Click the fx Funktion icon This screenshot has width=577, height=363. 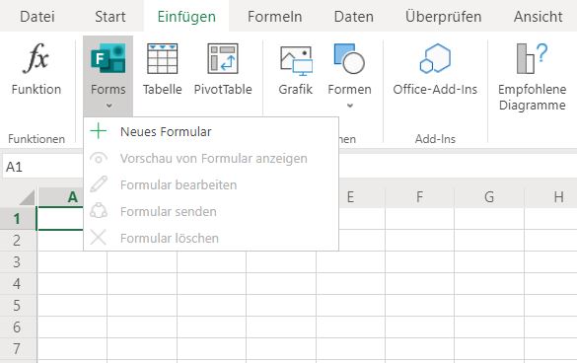(x=36, y=58)
